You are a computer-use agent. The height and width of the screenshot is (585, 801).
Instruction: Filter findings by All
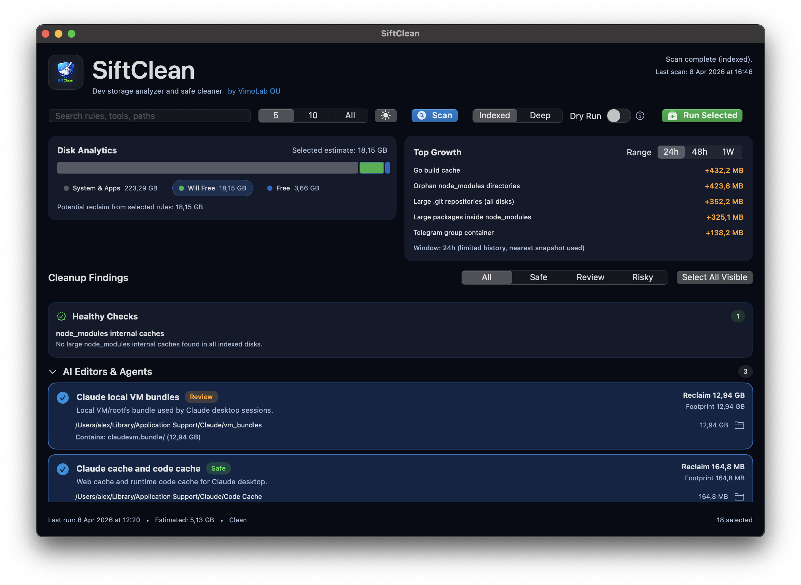[x=487, y=277]
